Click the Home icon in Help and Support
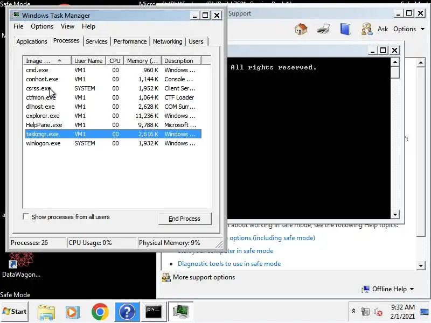Viewport: 431px width, 323px height. (301, 29)
